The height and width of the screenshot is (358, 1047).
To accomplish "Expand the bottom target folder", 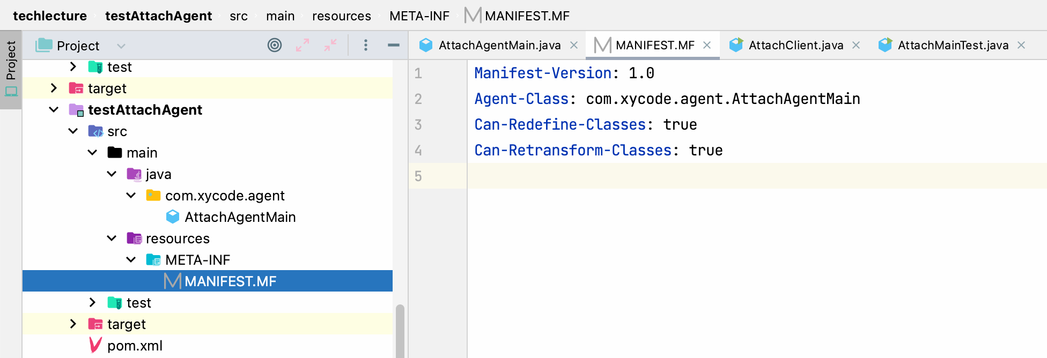I will (73, 324).
